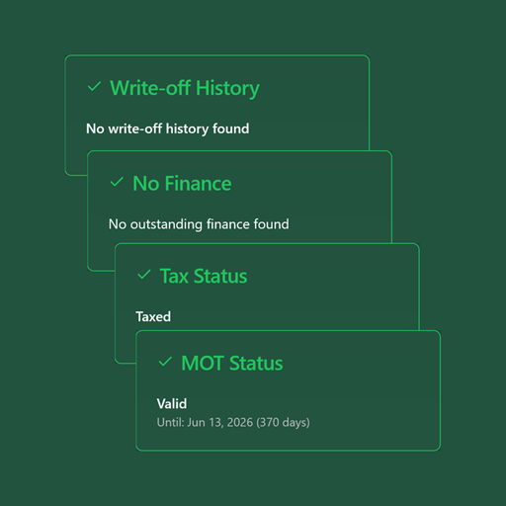506x506 pixels.
Task: Select the No Finance heading
Action: 182,184
